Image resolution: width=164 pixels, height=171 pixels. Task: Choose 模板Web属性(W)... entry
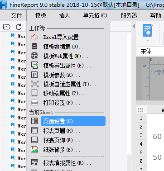[x=66, y=56]
